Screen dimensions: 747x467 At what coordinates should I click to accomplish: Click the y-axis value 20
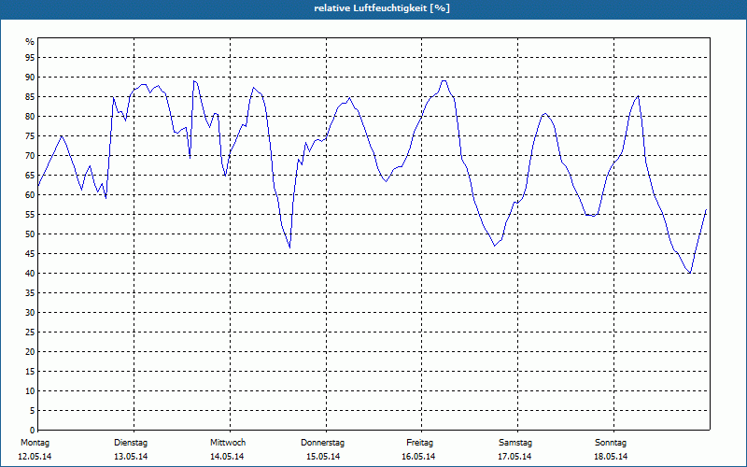30,351
